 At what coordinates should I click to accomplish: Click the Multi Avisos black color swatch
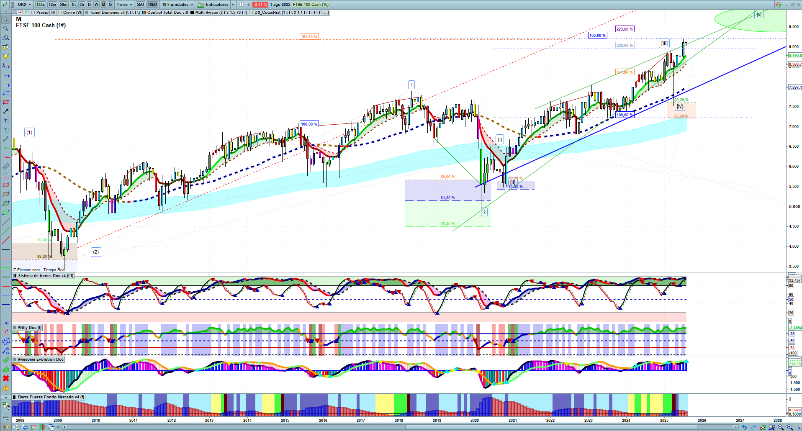(192, 13)
